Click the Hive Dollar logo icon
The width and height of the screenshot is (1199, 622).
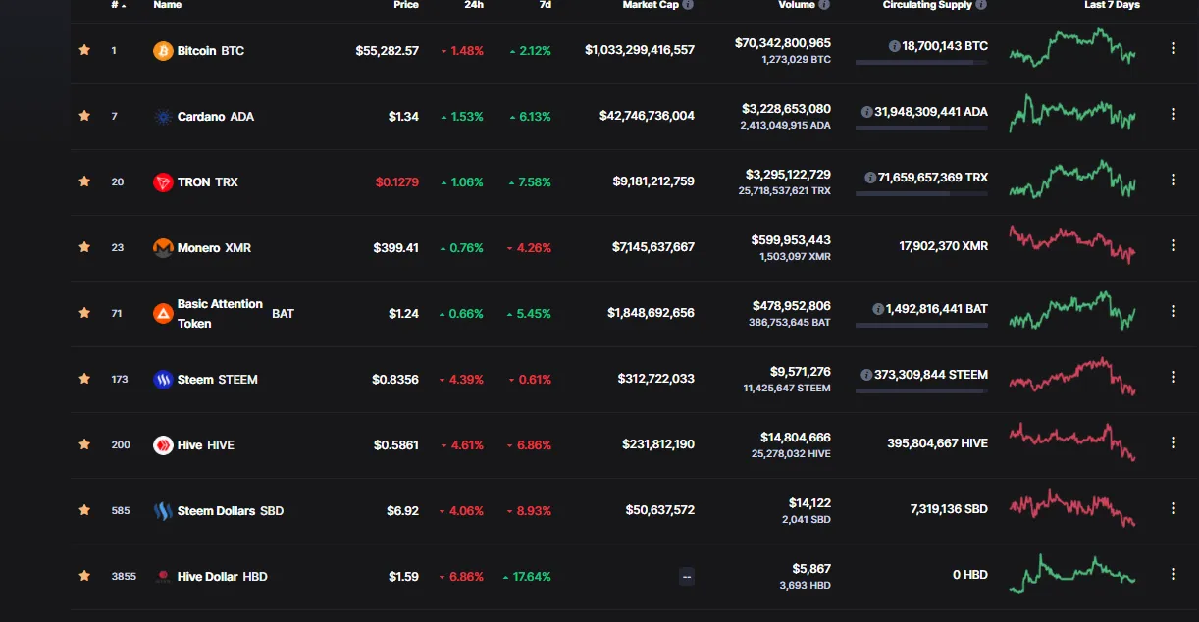[x=163, y=577]
